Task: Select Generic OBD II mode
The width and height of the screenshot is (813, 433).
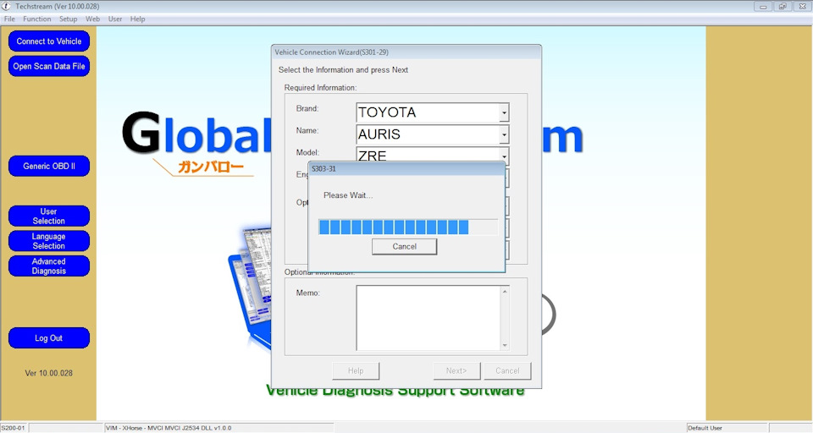Action: pos(49,167)
